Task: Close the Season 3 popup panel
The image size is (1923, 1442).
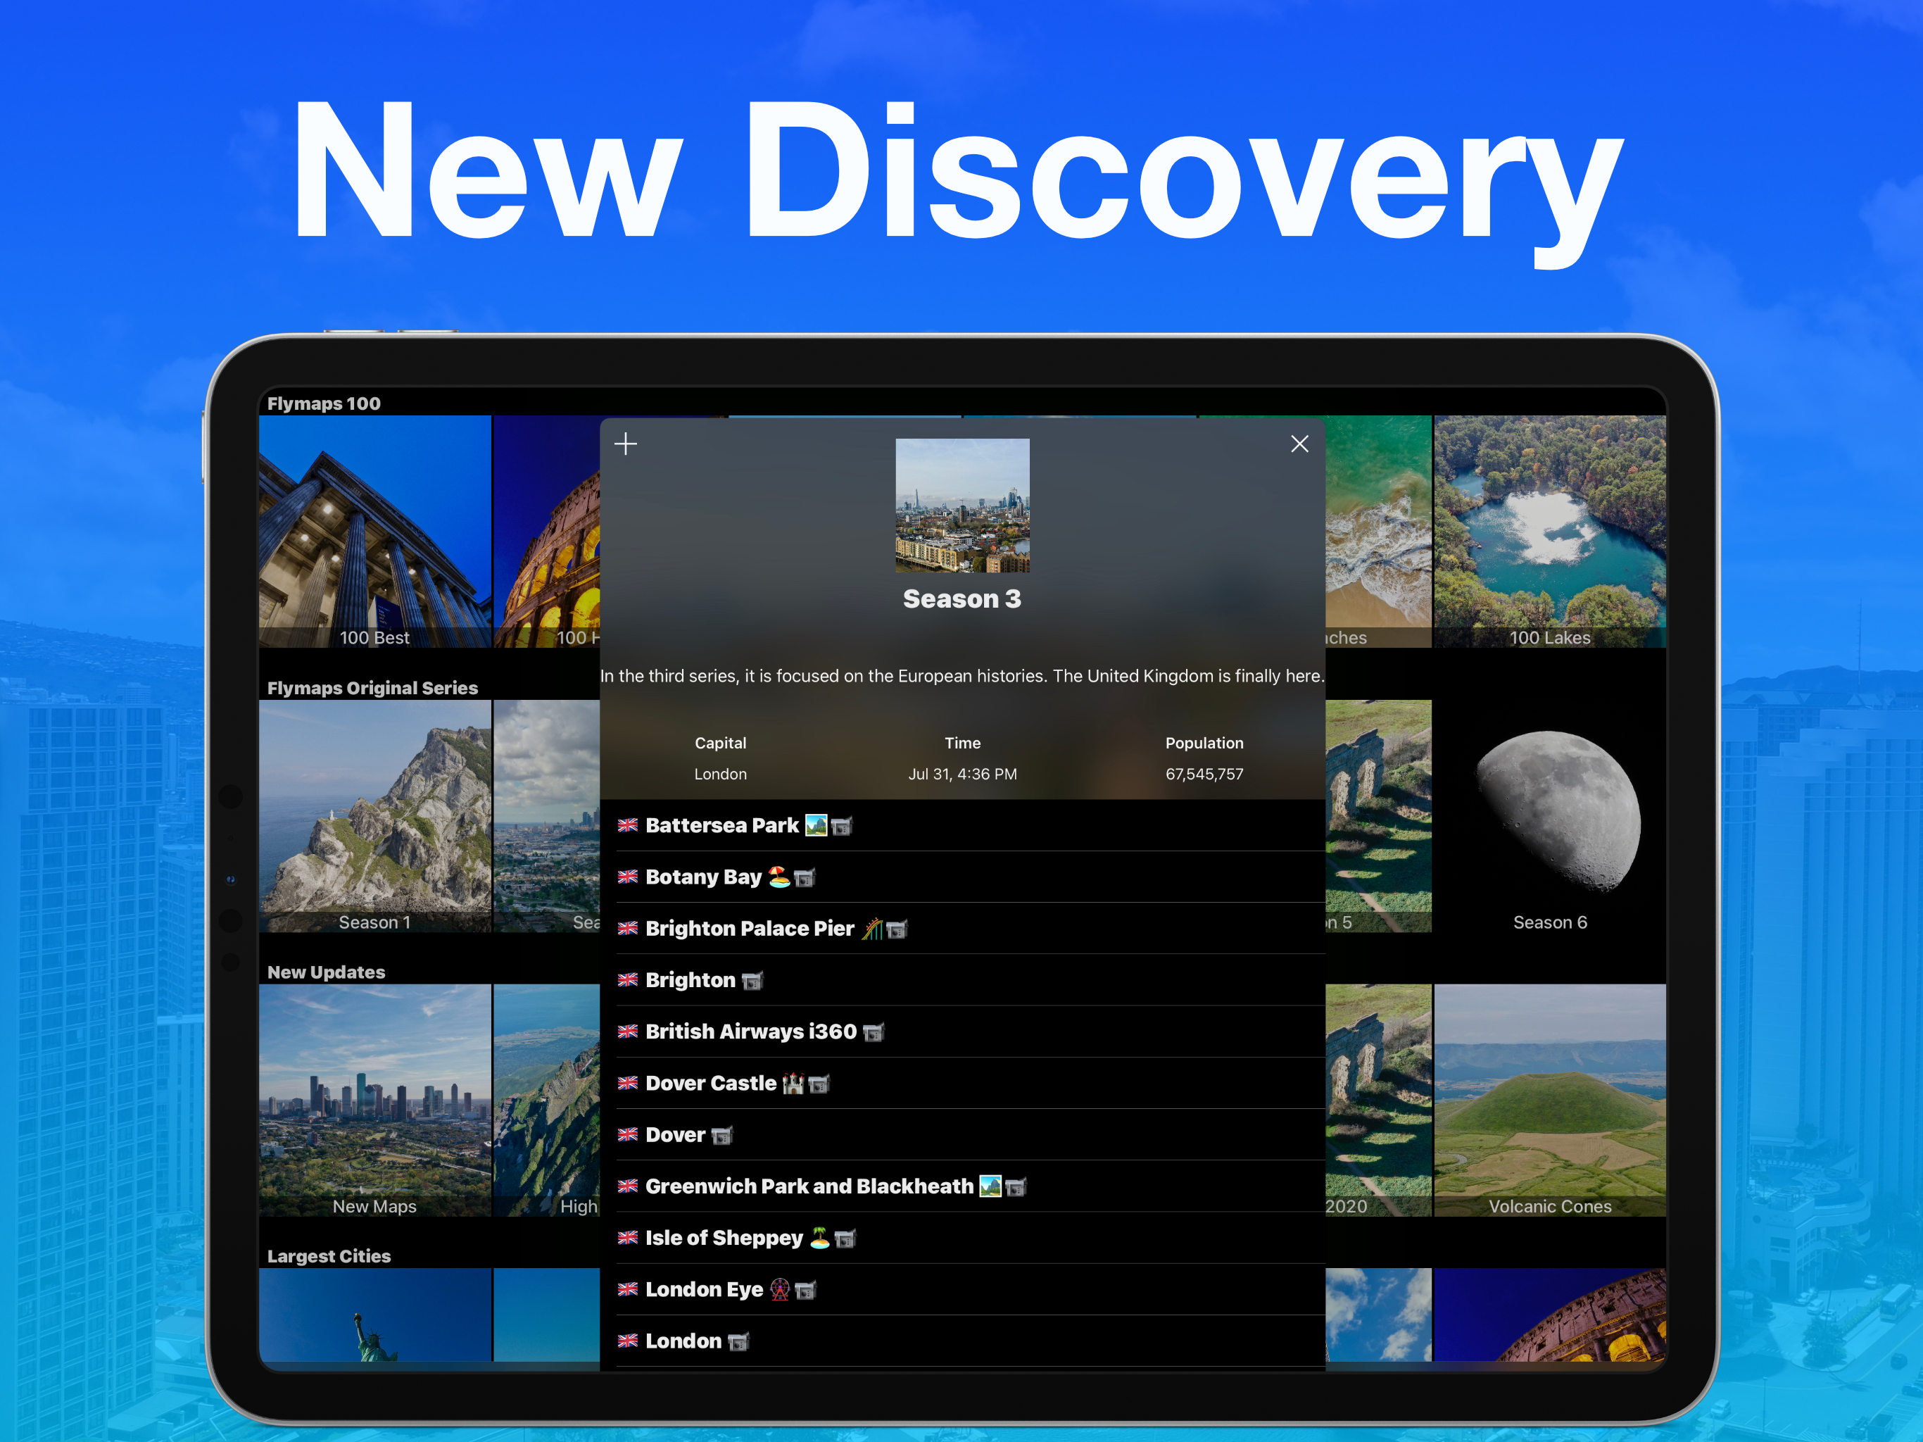Action: (x=1299, y=444)
